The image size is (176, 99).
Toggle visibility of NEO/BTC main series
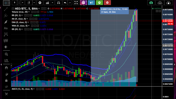(42, 9)
